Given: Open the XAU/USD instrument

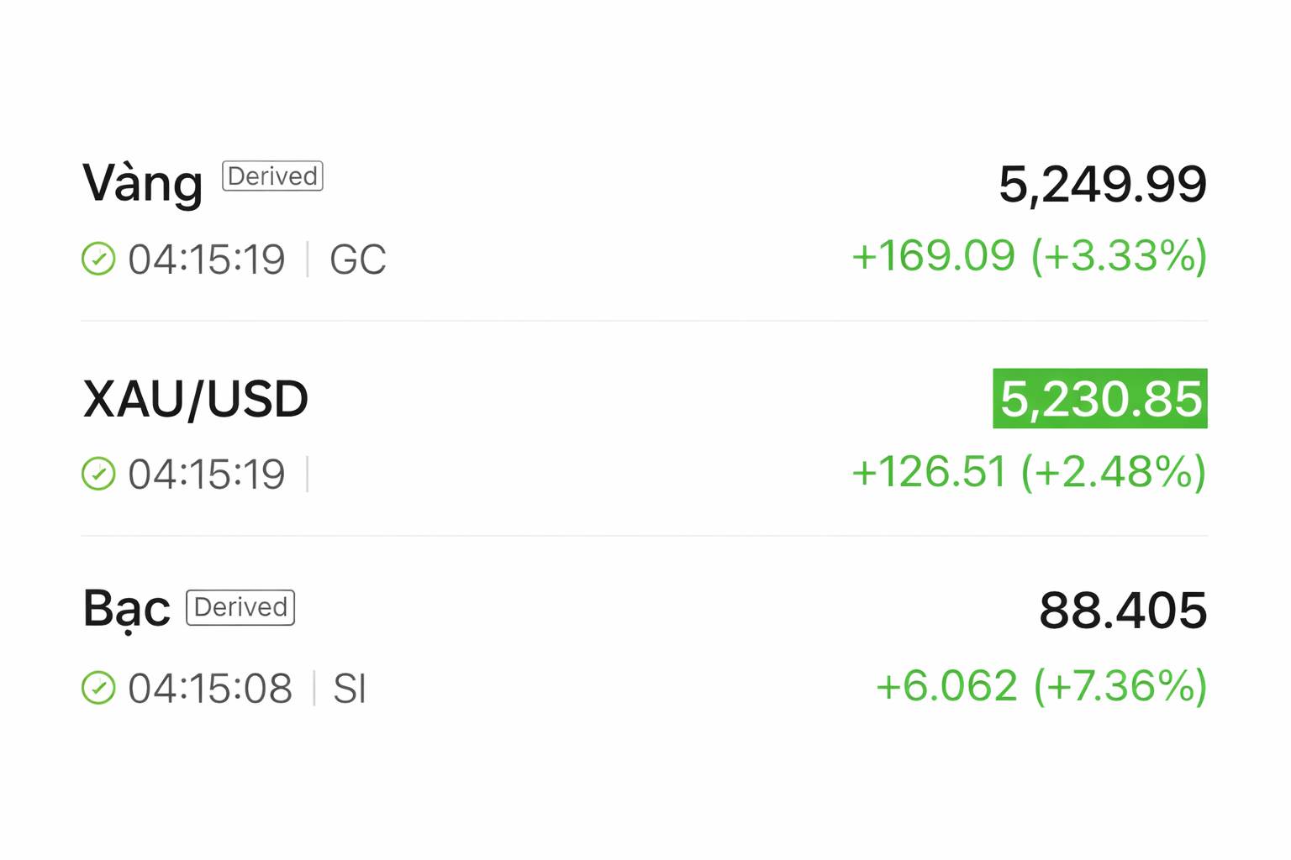Looking at the screenshot, I should (x=196, y=399).
